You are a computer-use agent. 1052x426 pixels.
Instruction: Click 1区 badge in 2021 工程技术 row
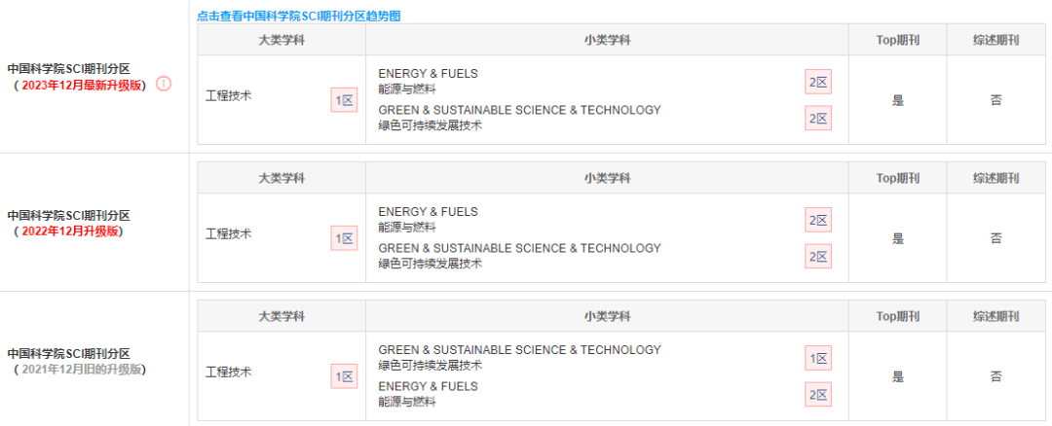pos(344,377)
